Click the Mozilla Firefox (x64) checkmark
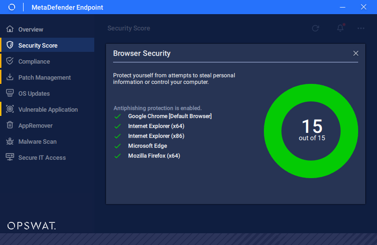Viewport: 377px width, 245px height. [x=117, y=156]
